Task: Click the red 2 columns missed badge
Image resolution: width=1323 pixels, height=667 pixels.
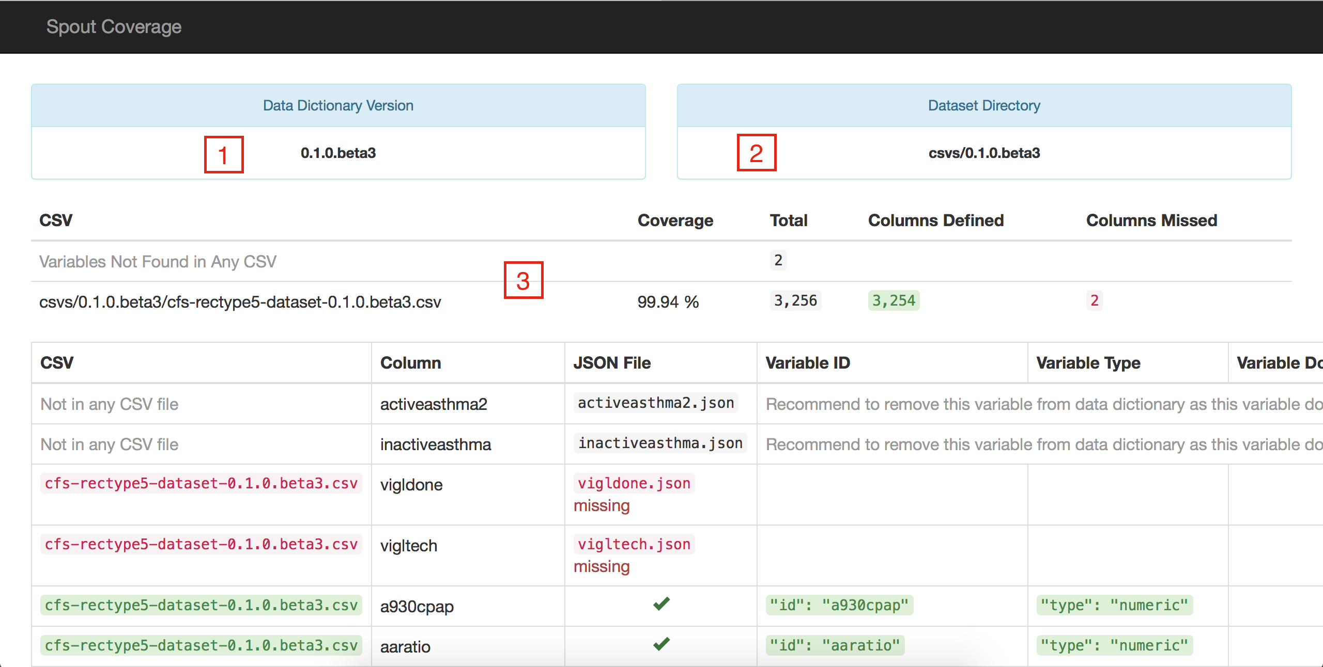Action: (1095, 300)
